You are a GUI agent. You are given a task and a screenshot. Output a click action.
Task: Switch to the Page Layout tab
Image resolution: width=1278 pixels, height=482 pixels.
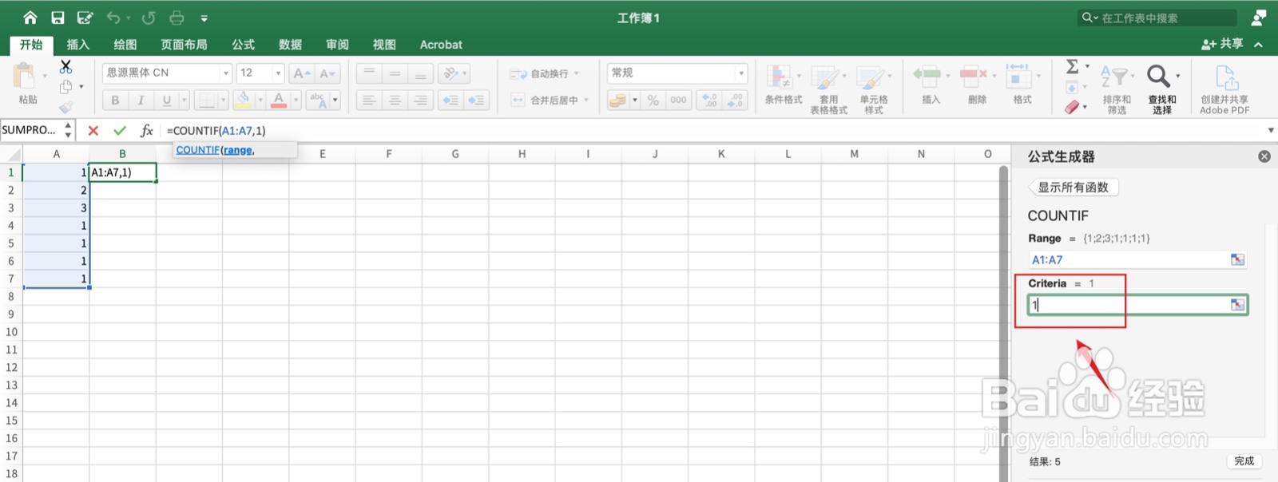(184, 45)
